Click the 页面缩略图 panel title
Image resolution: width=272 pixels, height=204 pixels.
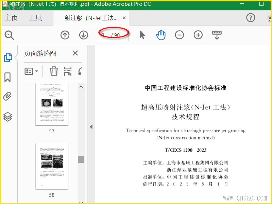40,53
